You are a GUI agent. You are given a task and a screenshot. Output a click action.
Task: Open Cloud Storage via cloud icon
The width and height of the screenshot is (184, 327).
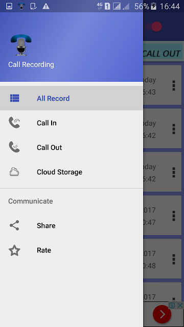click(14, 172)
